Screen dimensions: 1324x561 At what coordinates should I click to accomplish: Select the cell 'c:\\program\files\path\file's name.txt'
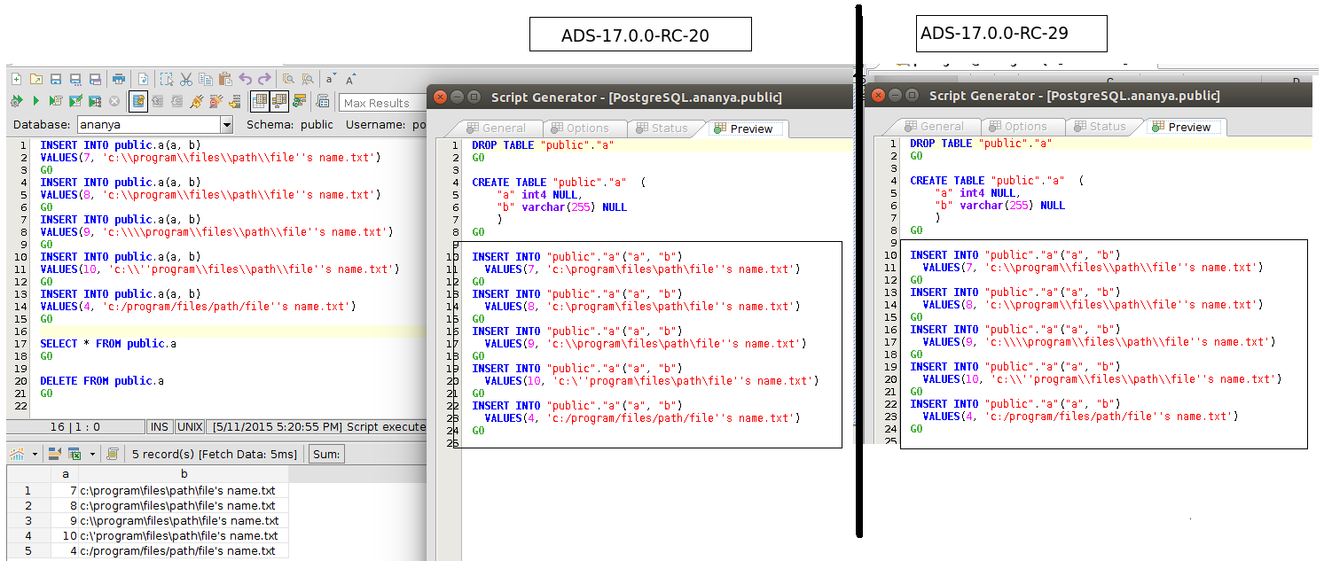click(x=184, y=520)
